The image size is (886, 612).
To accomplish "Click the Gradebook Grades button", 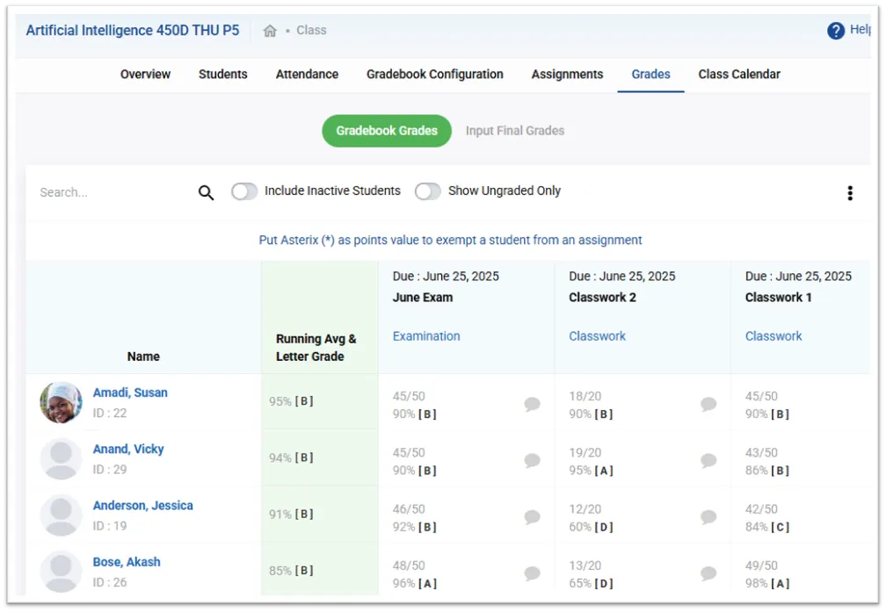I will click(387, 131).
